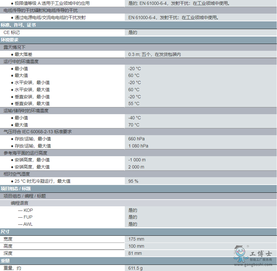Select the 环境要求 section header

10,40
